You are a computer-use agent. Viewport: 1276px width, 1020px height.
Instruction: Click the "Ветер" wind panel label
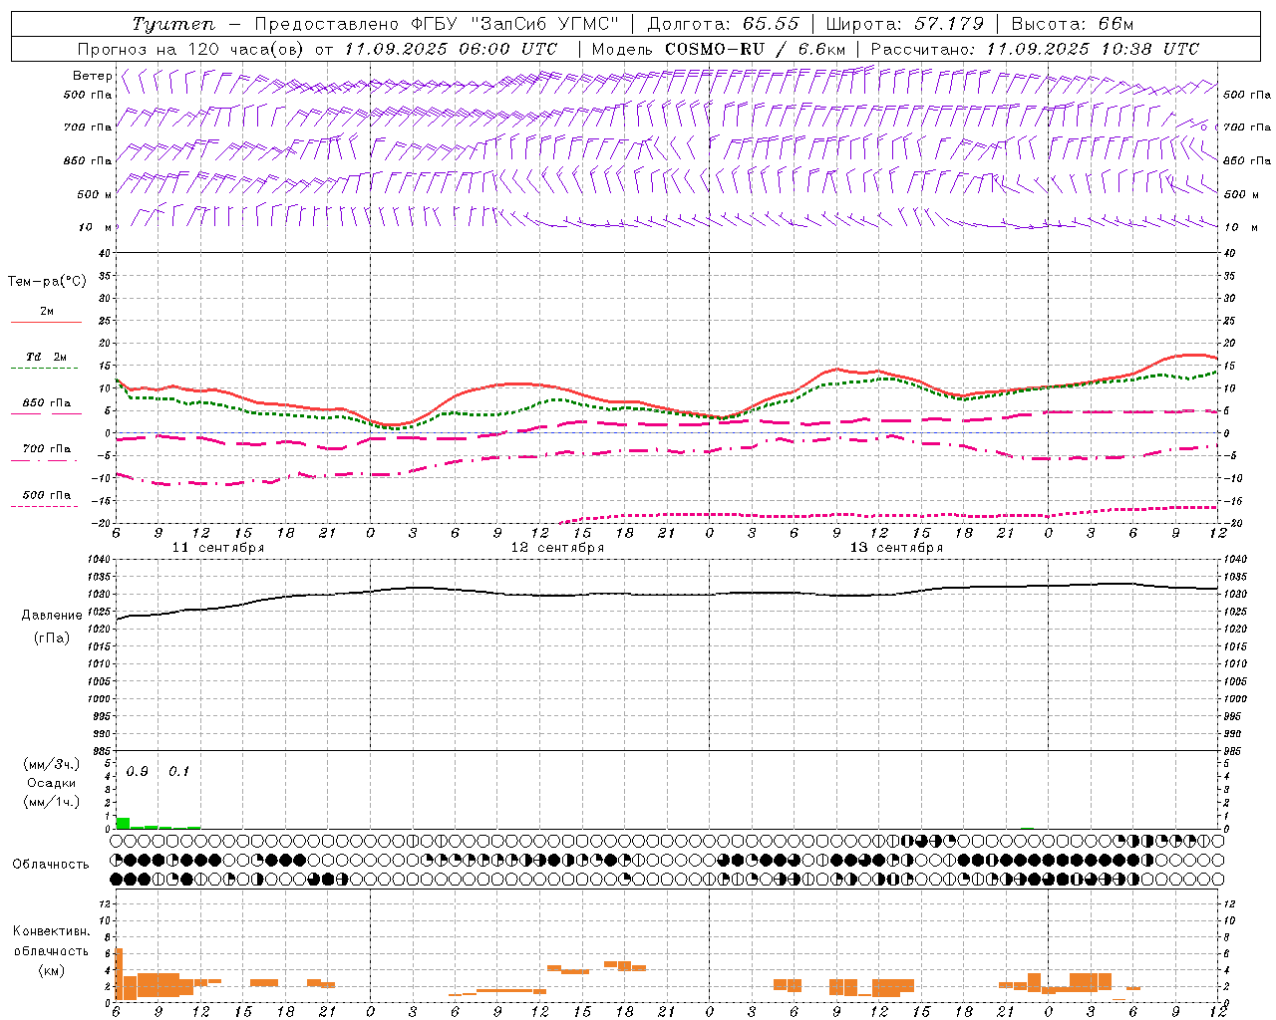coord(92,76)
